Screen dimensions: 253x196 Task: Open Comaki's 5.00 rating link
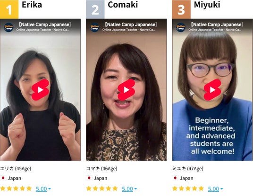tap(127, 189)
